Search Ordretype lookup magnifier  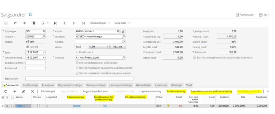[44, 31]
